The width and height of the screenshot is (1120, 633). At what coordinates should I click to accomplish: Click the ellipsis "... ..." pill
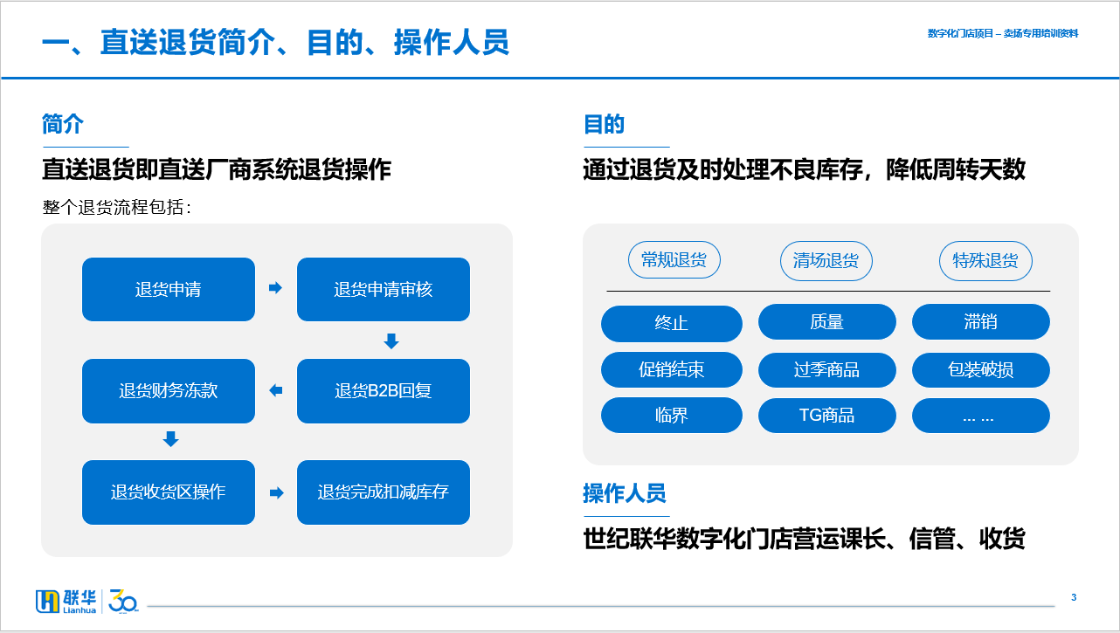click(x=981, y=416)
